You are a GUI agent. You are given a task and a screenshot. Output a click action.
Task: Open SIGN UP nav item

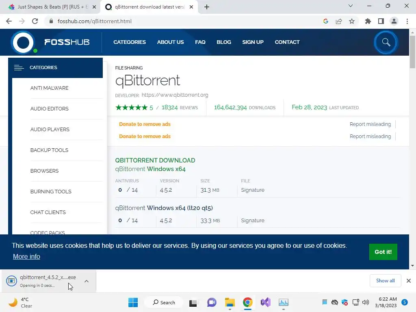pos(253,42)
